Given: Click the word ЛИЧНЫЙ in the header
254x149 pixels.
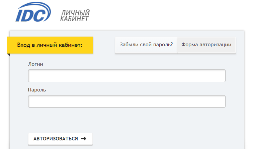Looking at the screenshot, I should 76,13.
